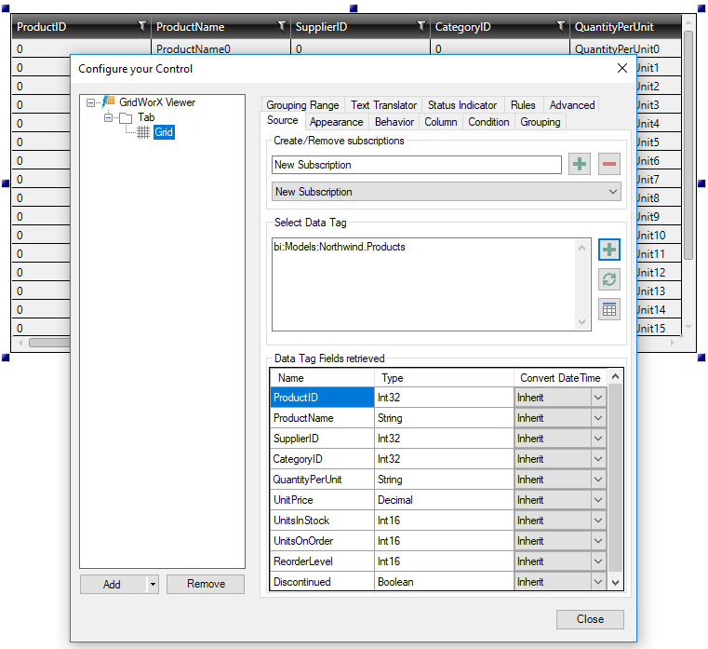Click the green plus add subscription icon
Viewport: 708px width, 649px height.
580,165
